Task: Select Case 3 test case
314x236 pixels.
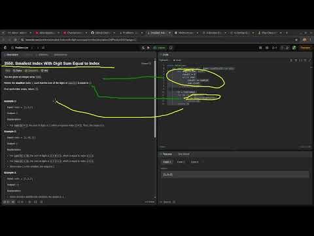Action: 195,162
